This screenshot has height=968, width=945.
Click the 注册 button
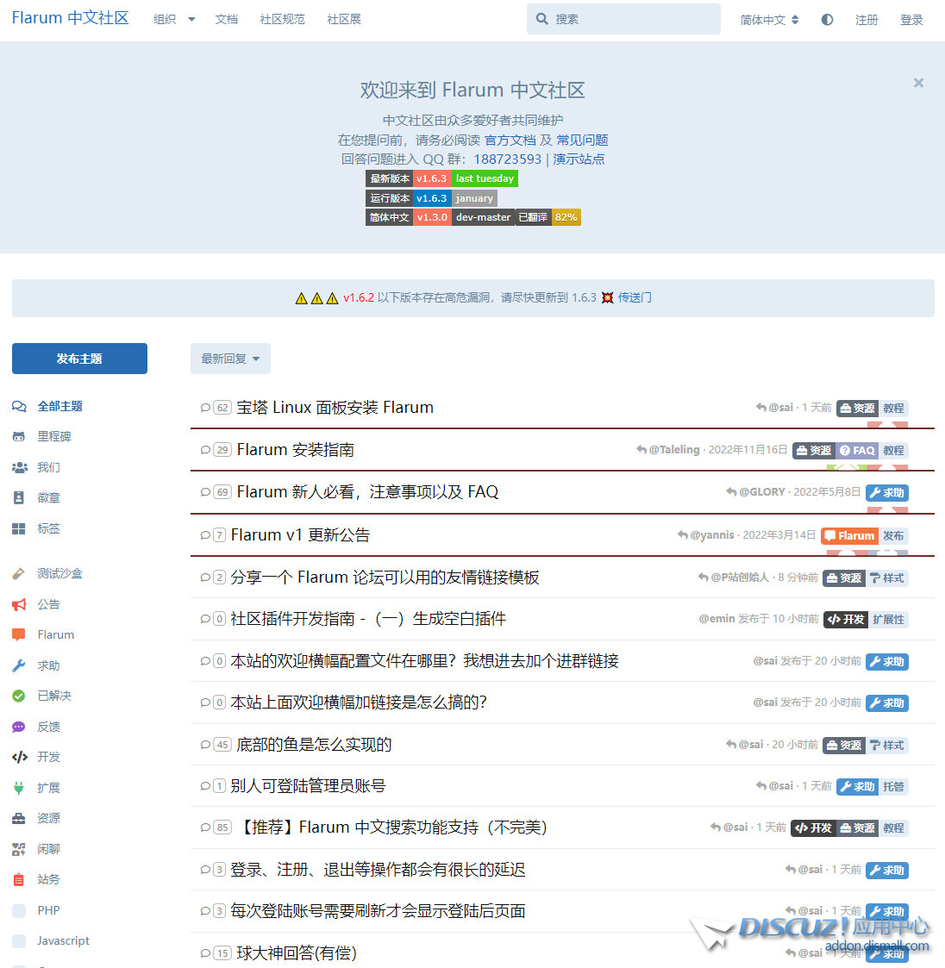(x=866, y=20)
